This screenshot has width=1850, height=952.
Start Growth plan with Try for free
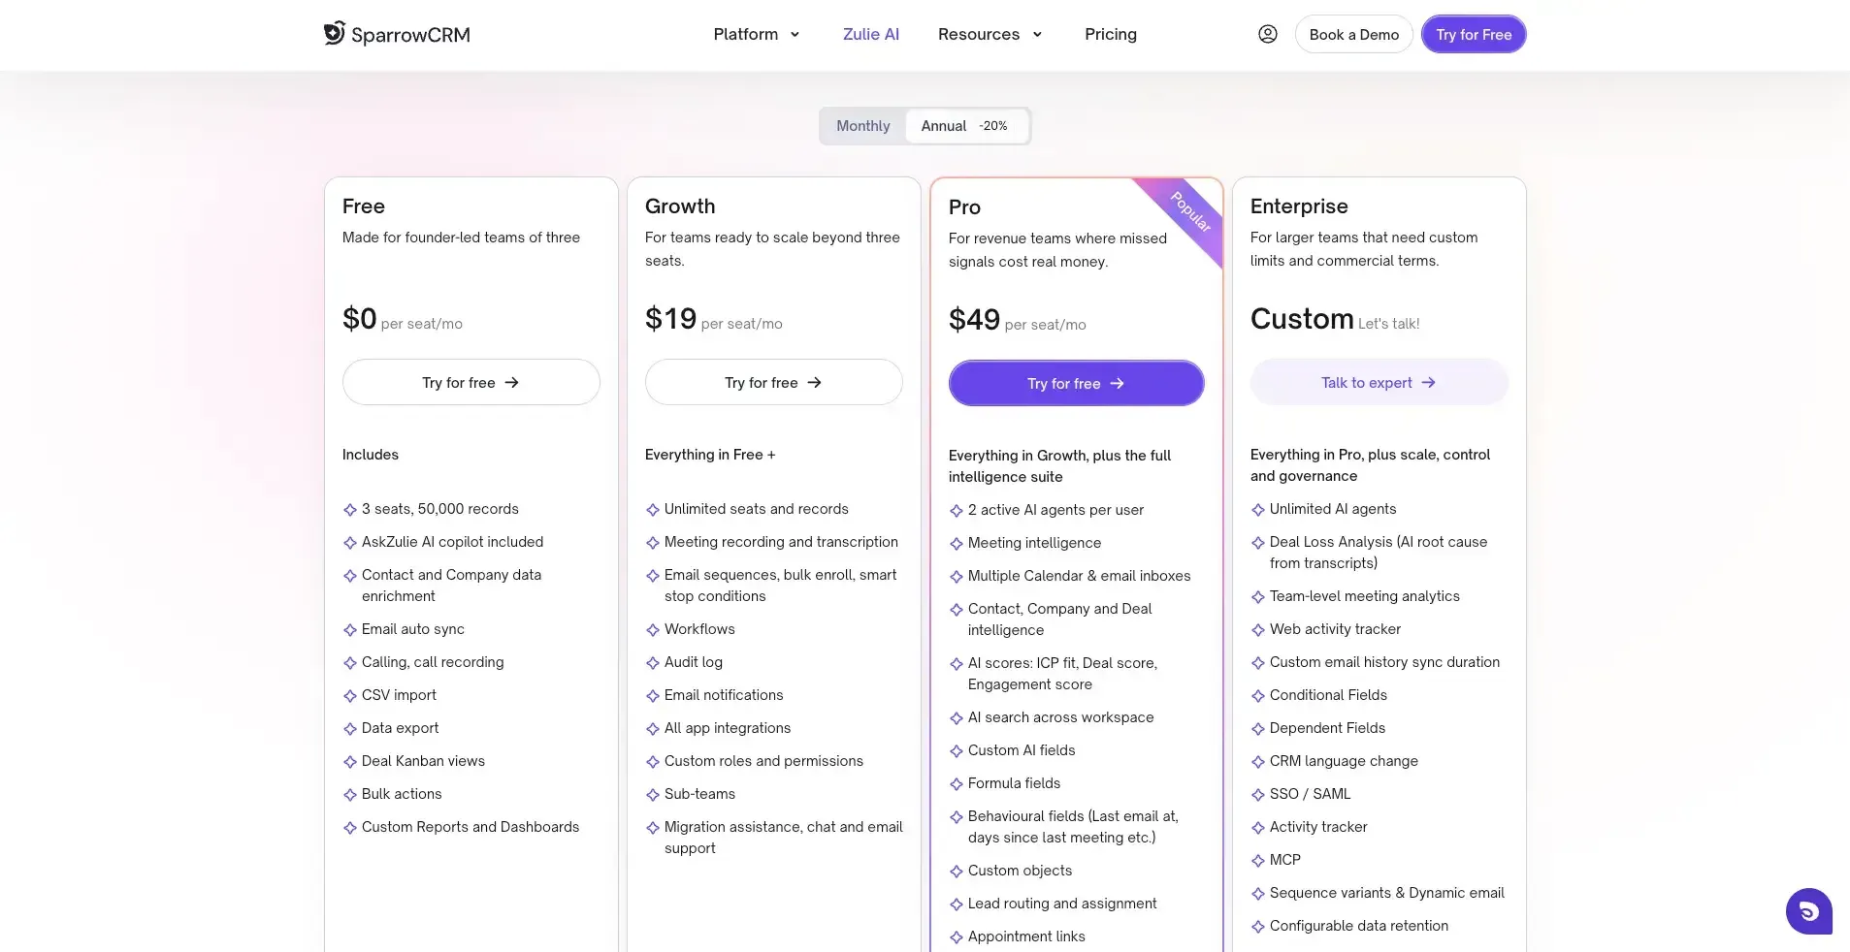coord(773,382)
